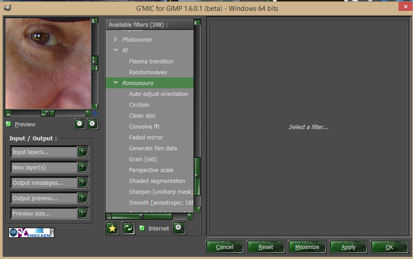Click the face preview image
The image size is (413, 259).
pos(48,63)
